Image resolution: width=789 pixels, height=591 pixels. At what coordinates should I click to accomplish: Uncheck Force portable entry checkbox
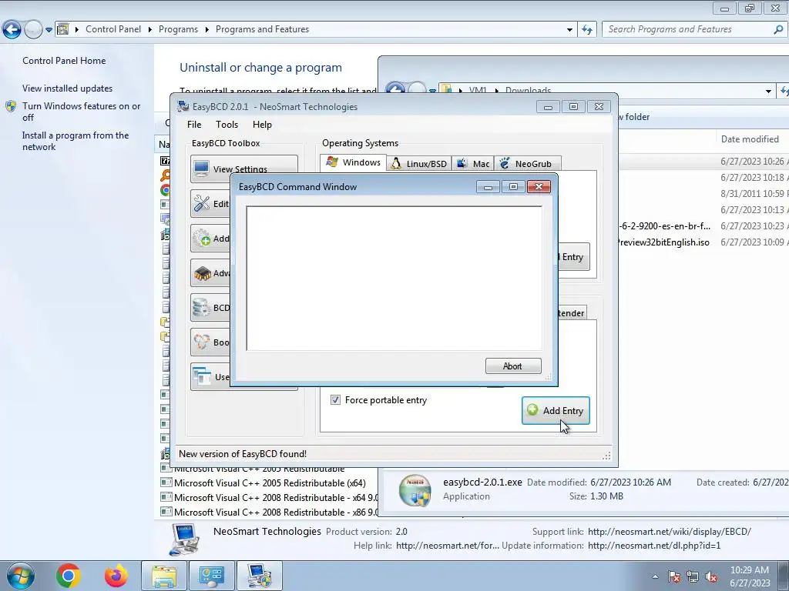335,400
